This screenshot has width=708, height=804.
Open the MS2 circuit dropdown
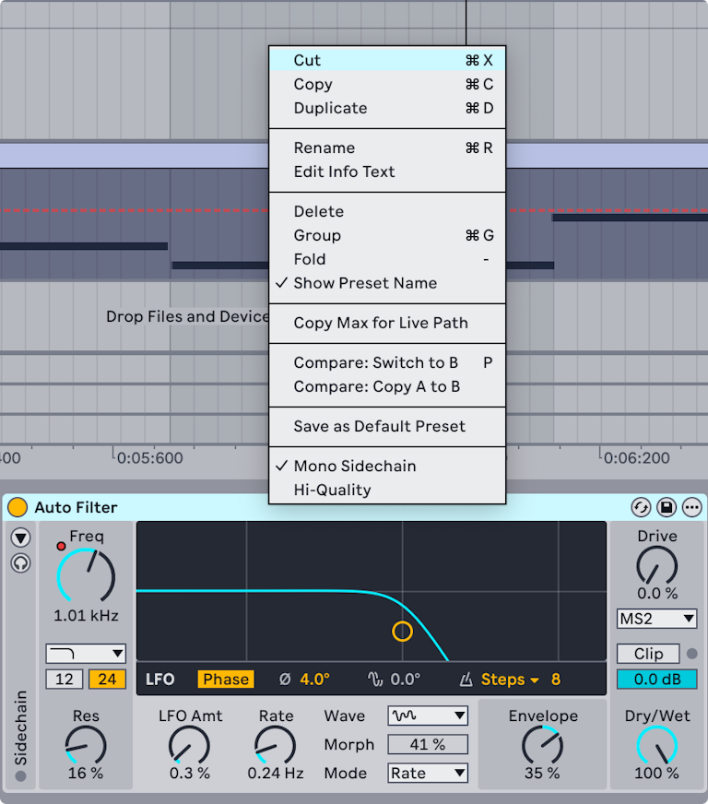point(656,618)
